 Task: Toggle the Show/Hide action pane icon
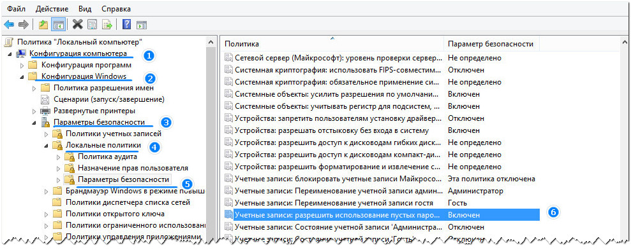coord(141,24)
